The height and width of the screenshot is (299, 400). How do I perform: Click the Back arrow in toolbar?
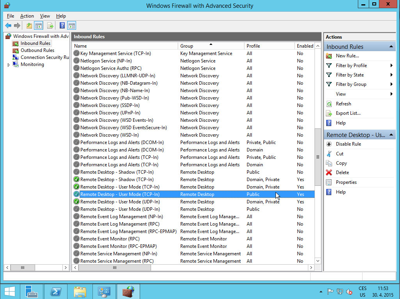(8, 26)
